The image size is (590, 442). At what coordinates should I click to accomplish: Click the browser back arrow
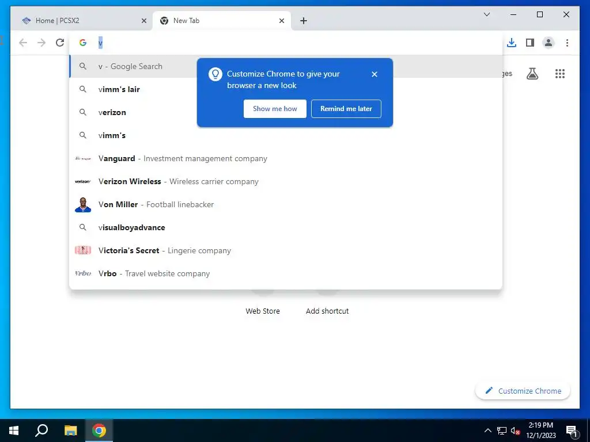click(x=23, y=43)
